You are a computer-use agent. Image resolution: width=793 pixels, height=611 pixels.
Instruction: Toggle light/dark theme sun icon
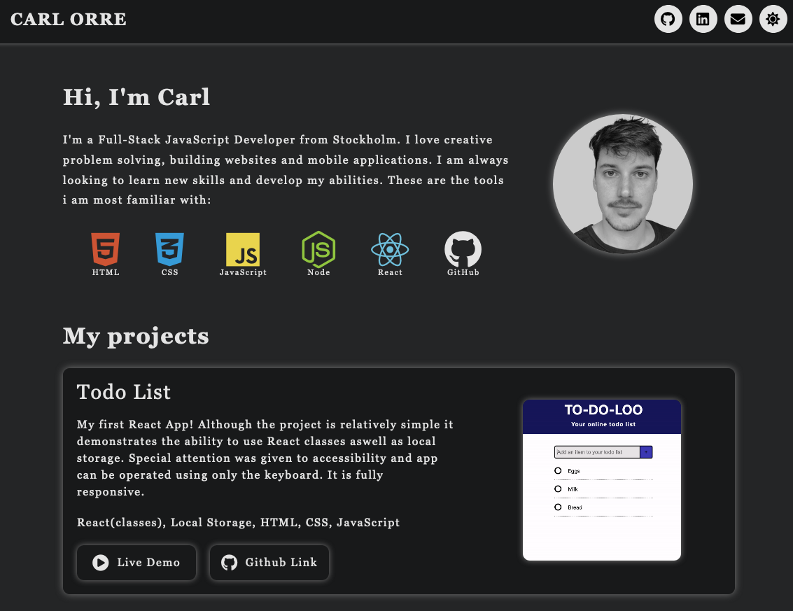pyautogui.click(x=773, y=19)
